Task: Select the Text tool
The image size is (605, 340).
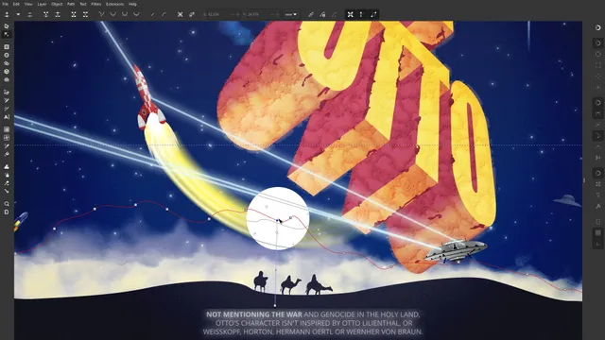Action: (x=7, y=117)
